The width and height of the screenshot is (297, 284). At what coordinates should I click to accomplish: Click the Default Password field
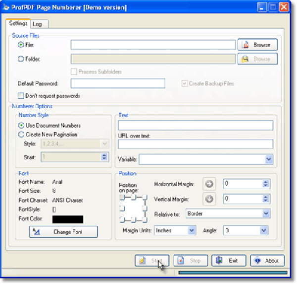(x=118, y=83)
